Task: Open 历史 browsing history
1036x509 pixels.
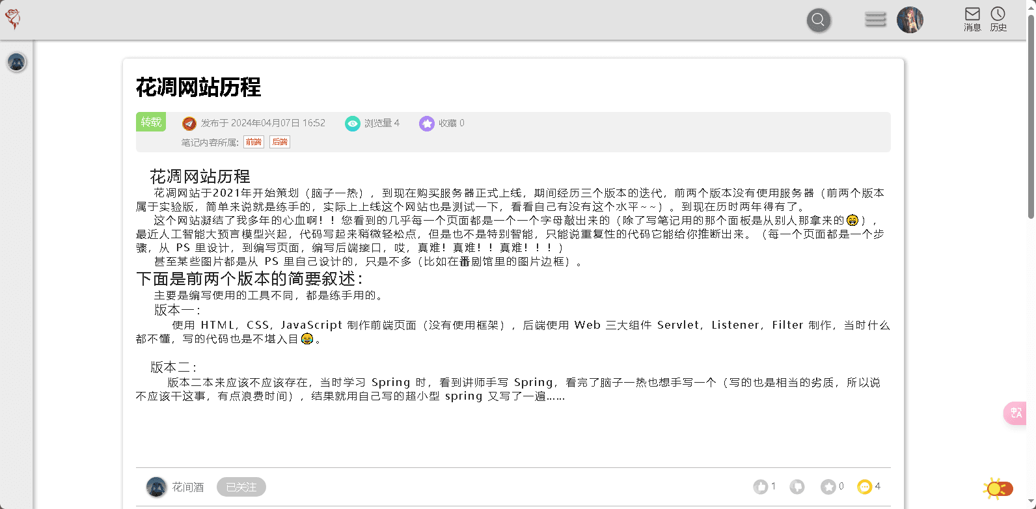Action: [998, 19]
